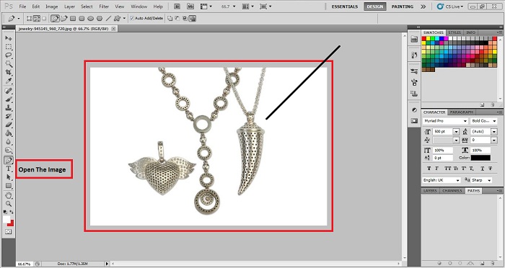505x268 pixels.
Task: Select the Blur tool
Action: tap(9, 141)
